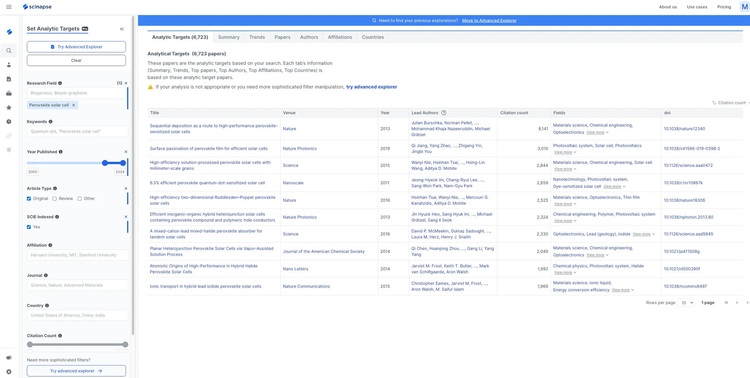The height and width of the screenshot is (378, 750).
Task: Click the Lead Authors help icon
Action: pos(444,113)
